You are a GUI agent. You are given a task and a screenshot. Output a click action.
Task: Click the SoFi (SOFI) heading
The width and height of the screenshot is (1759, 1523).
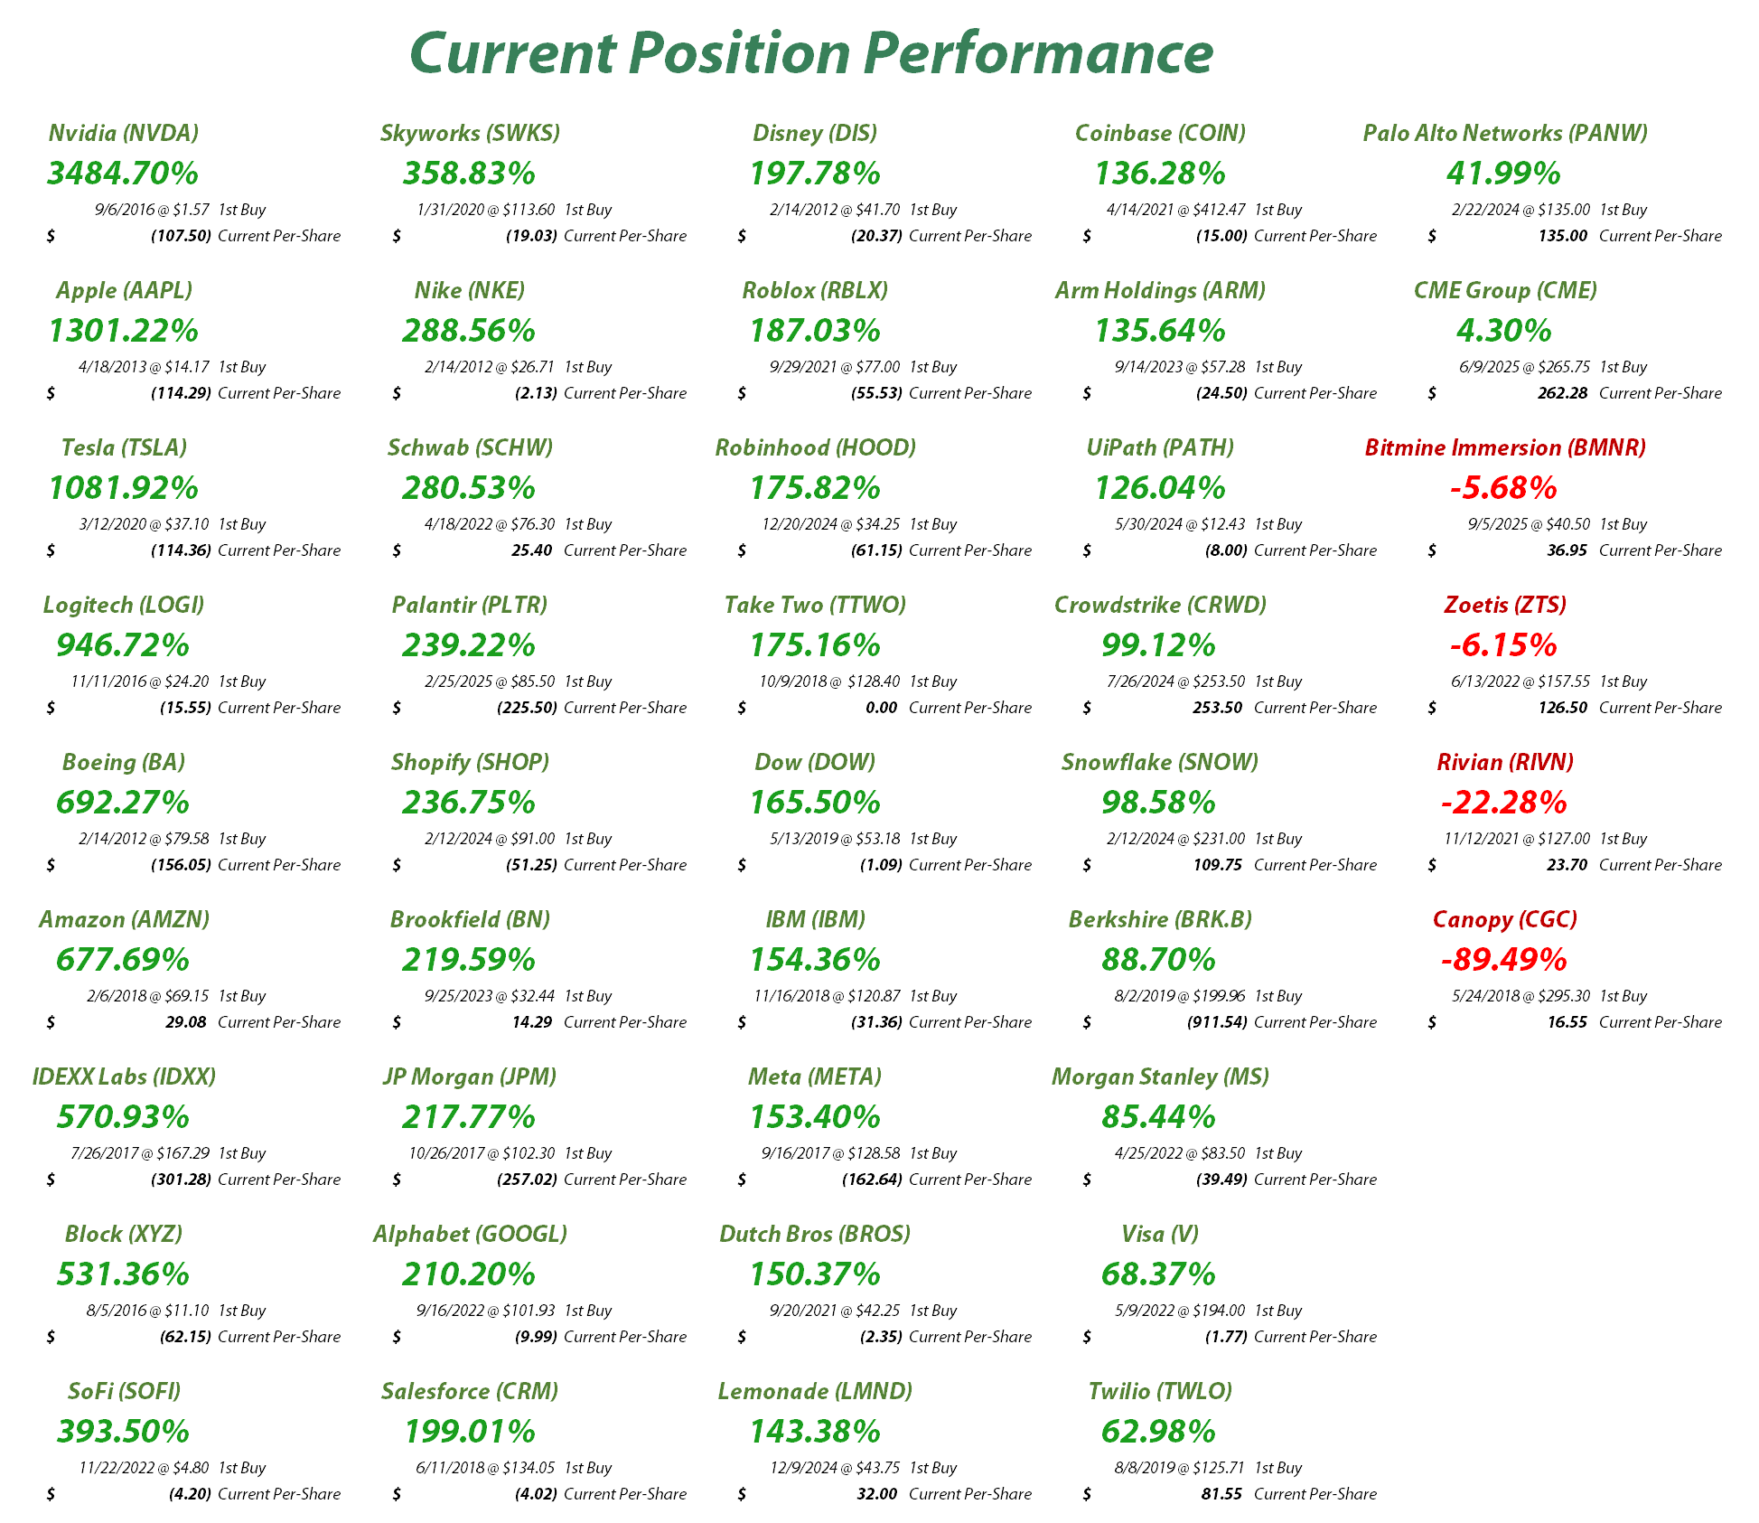point(124,1391)
